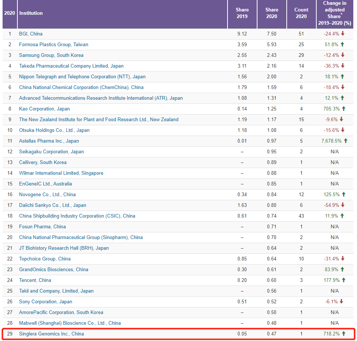The image size is (357, 341).
Task: Click the green up arrow next to 7,678.5%
Action: [x=346, y=141]
